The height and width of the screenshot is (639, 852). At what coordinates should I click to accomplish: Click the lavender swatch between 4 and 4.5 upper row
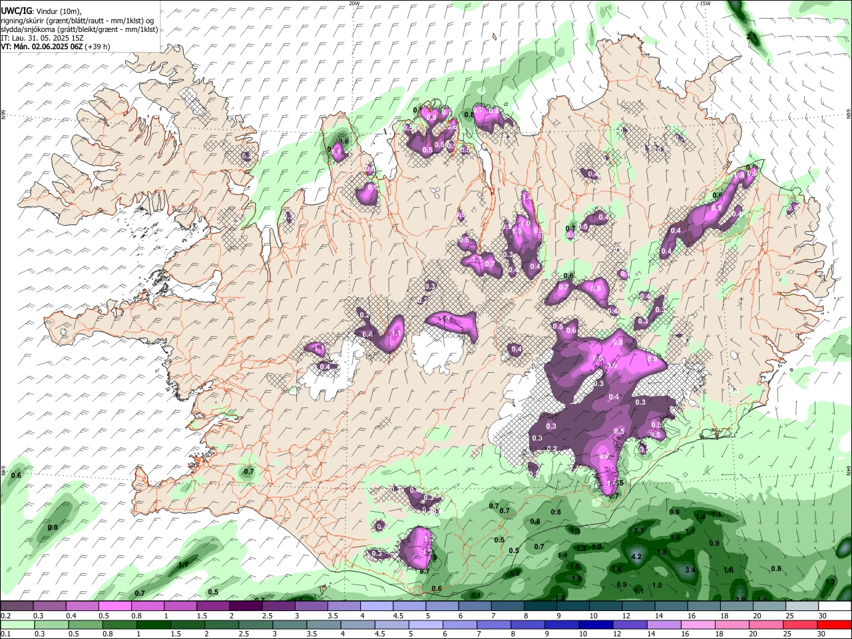click(x=376, y=606)
